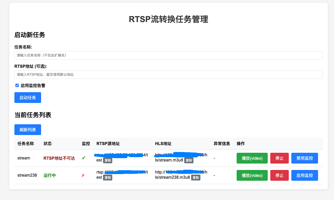The height and width of the screenshot is (200, 334).
Task: Copy the RTSP source address of stream238
Action: click(x=108, y=178)
